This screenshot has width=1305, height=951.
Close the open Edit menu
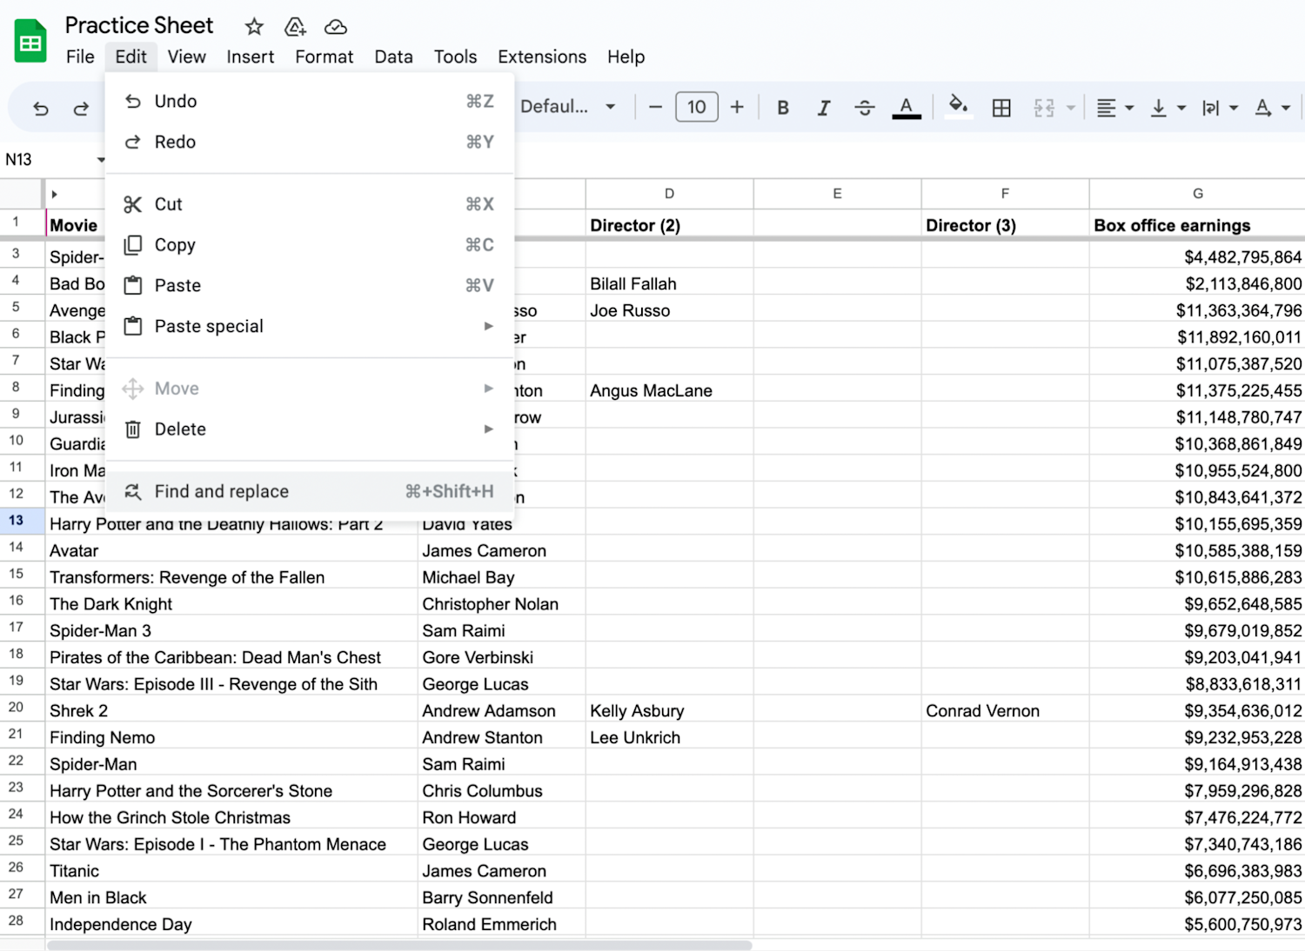pos(130,57)
